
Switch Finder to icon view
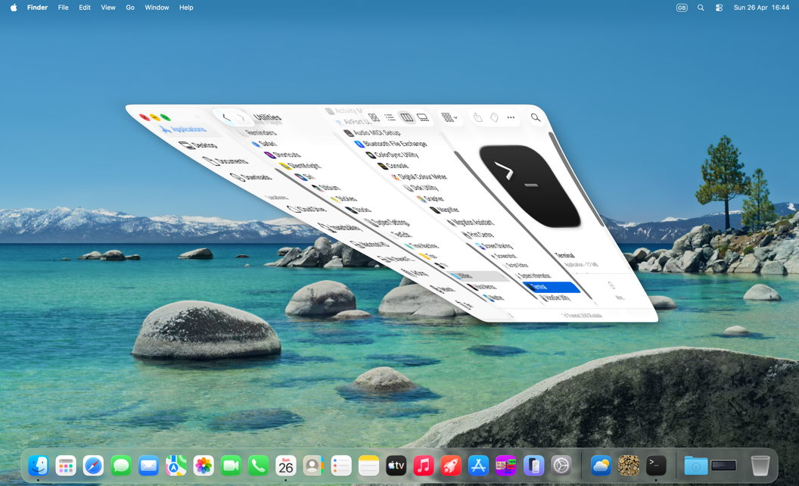pyautogui.click(x=374, y=117)
